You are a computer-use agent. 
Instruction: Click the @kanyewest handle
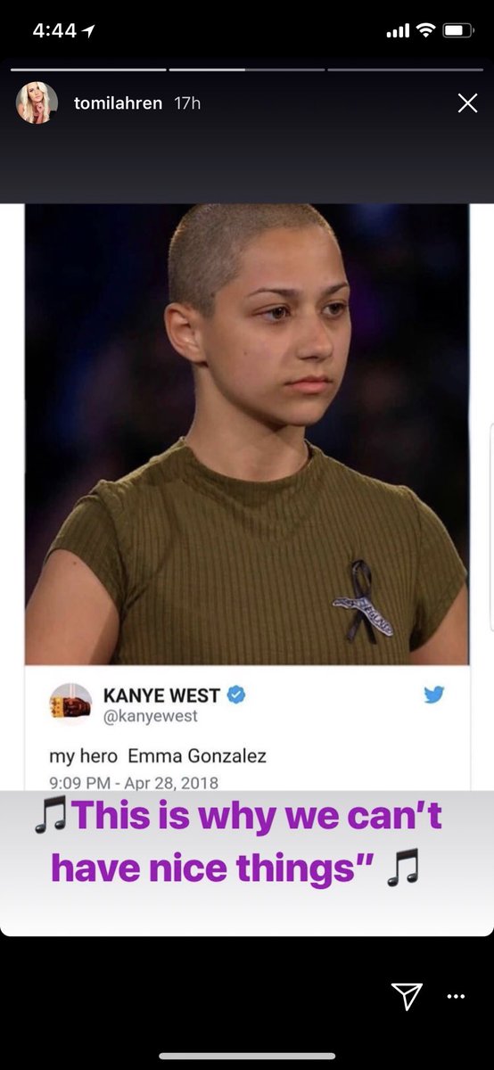151,716
